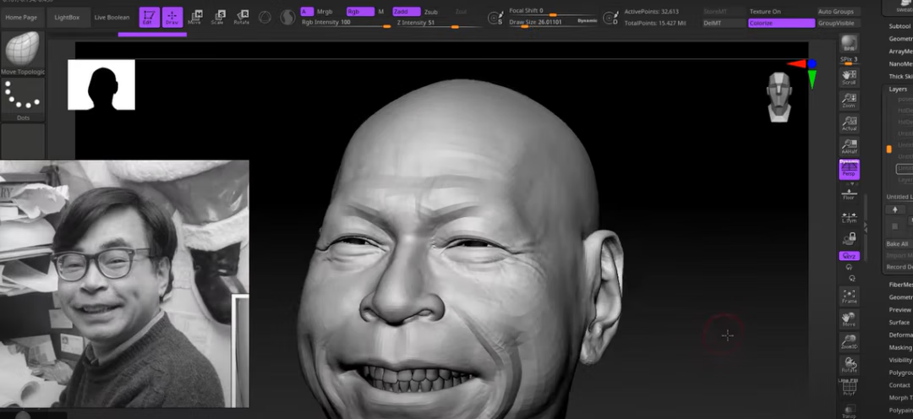Click the Bake All button
The image size is (913, 419).
point(899,244)
